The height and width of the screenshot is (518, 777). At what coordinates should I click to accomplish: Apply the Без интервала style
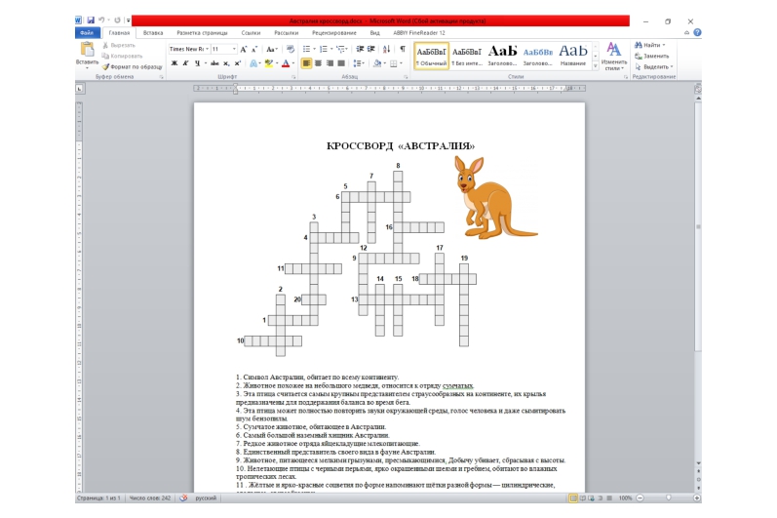pos(467,56)
